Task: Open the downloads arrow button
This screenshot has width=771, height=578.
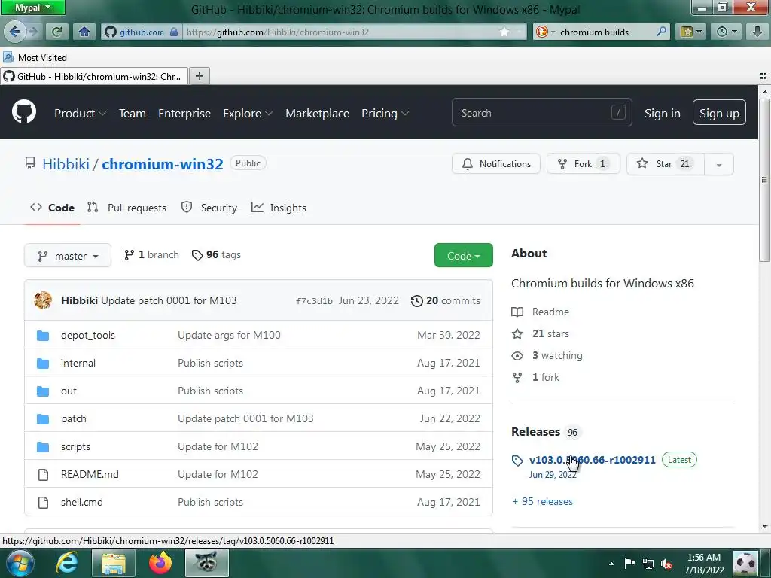Action: point(757,32)
